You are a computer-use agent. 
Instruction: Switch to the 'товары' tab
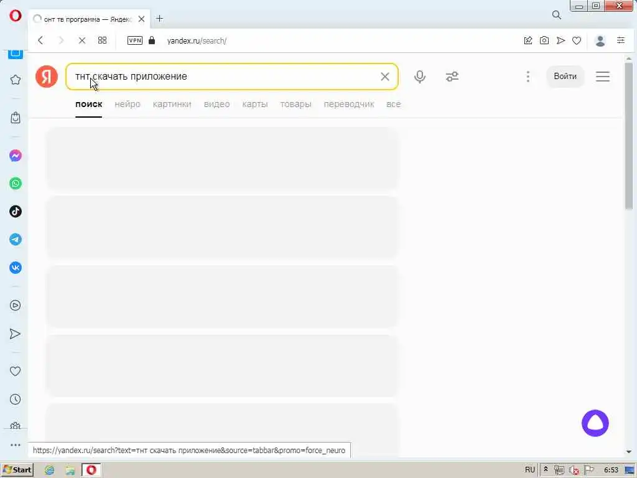point(295,104)
